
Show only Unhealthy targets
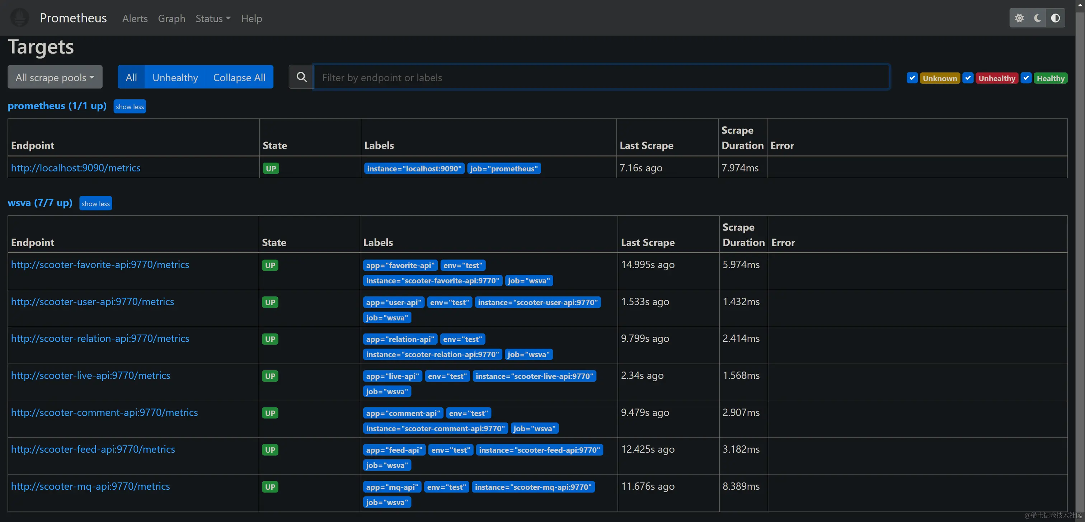tap(175, 77)
